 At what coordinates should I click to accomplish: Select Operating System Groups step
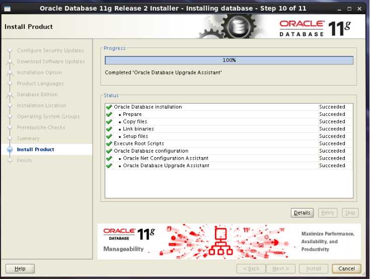pyautogui.click(x=48, y=116)
